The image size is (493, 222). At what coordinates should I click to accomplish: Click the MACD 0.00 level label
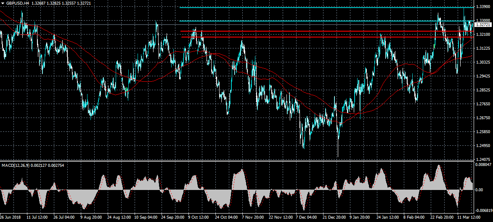click(x=479, y=190)
